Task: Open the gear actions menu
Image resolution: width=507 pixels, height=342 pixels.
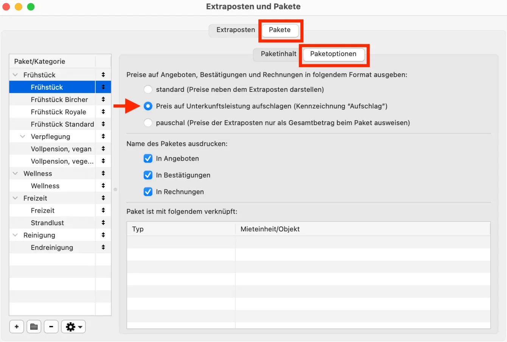Action: (x=73, y=327)
